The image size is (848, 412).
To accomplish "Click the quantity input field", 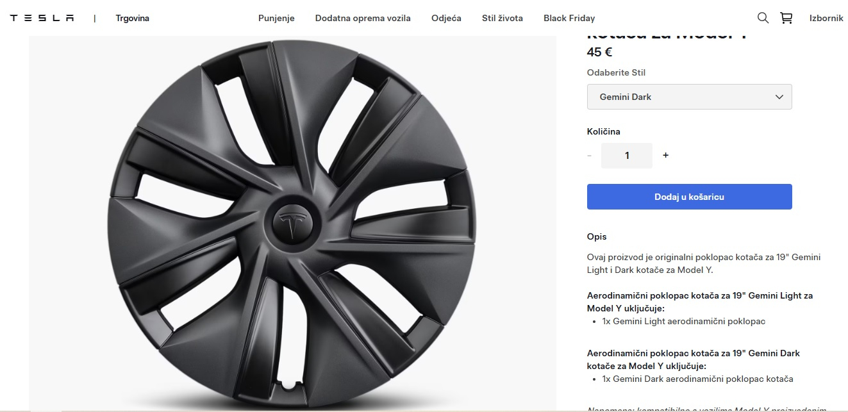I will 626,155.
